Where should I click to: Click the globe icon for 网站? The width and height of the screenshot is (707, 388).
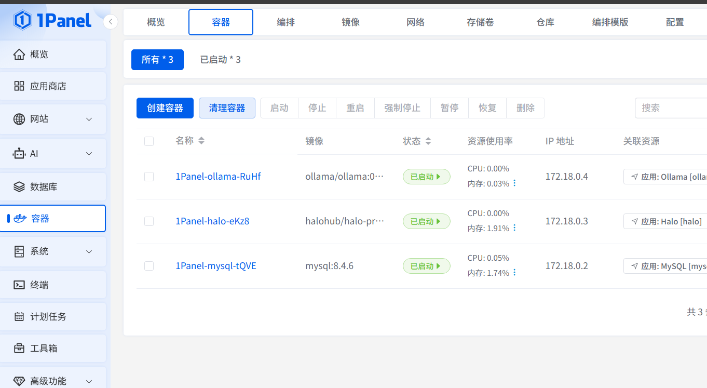pos(19,119)
